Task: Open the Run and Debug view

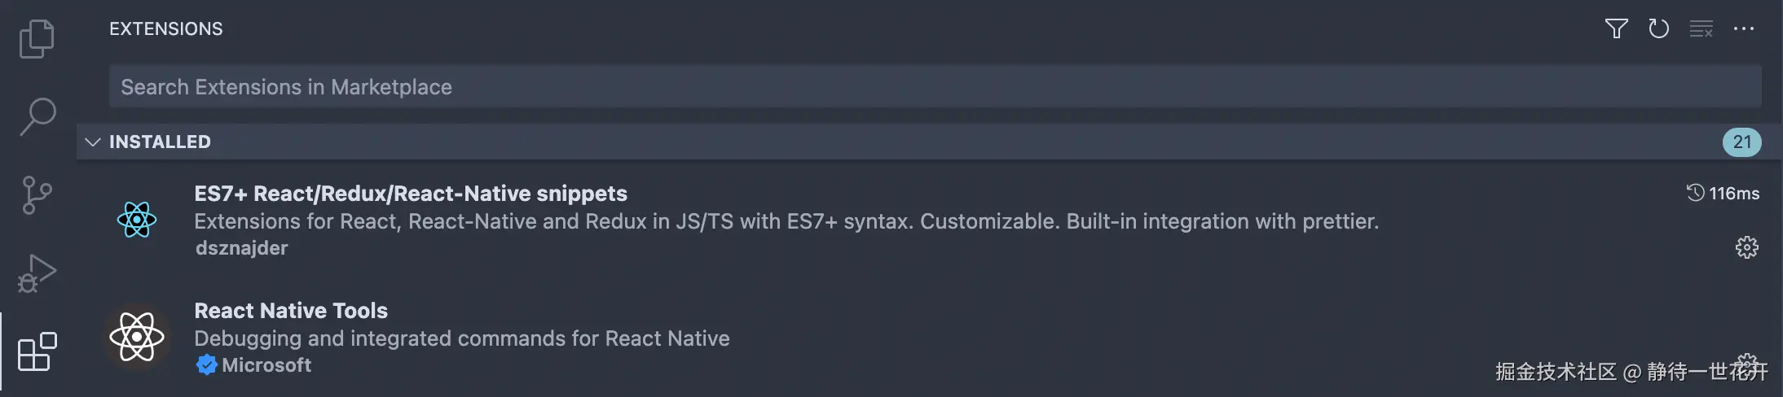Action: tap(37, 273)
